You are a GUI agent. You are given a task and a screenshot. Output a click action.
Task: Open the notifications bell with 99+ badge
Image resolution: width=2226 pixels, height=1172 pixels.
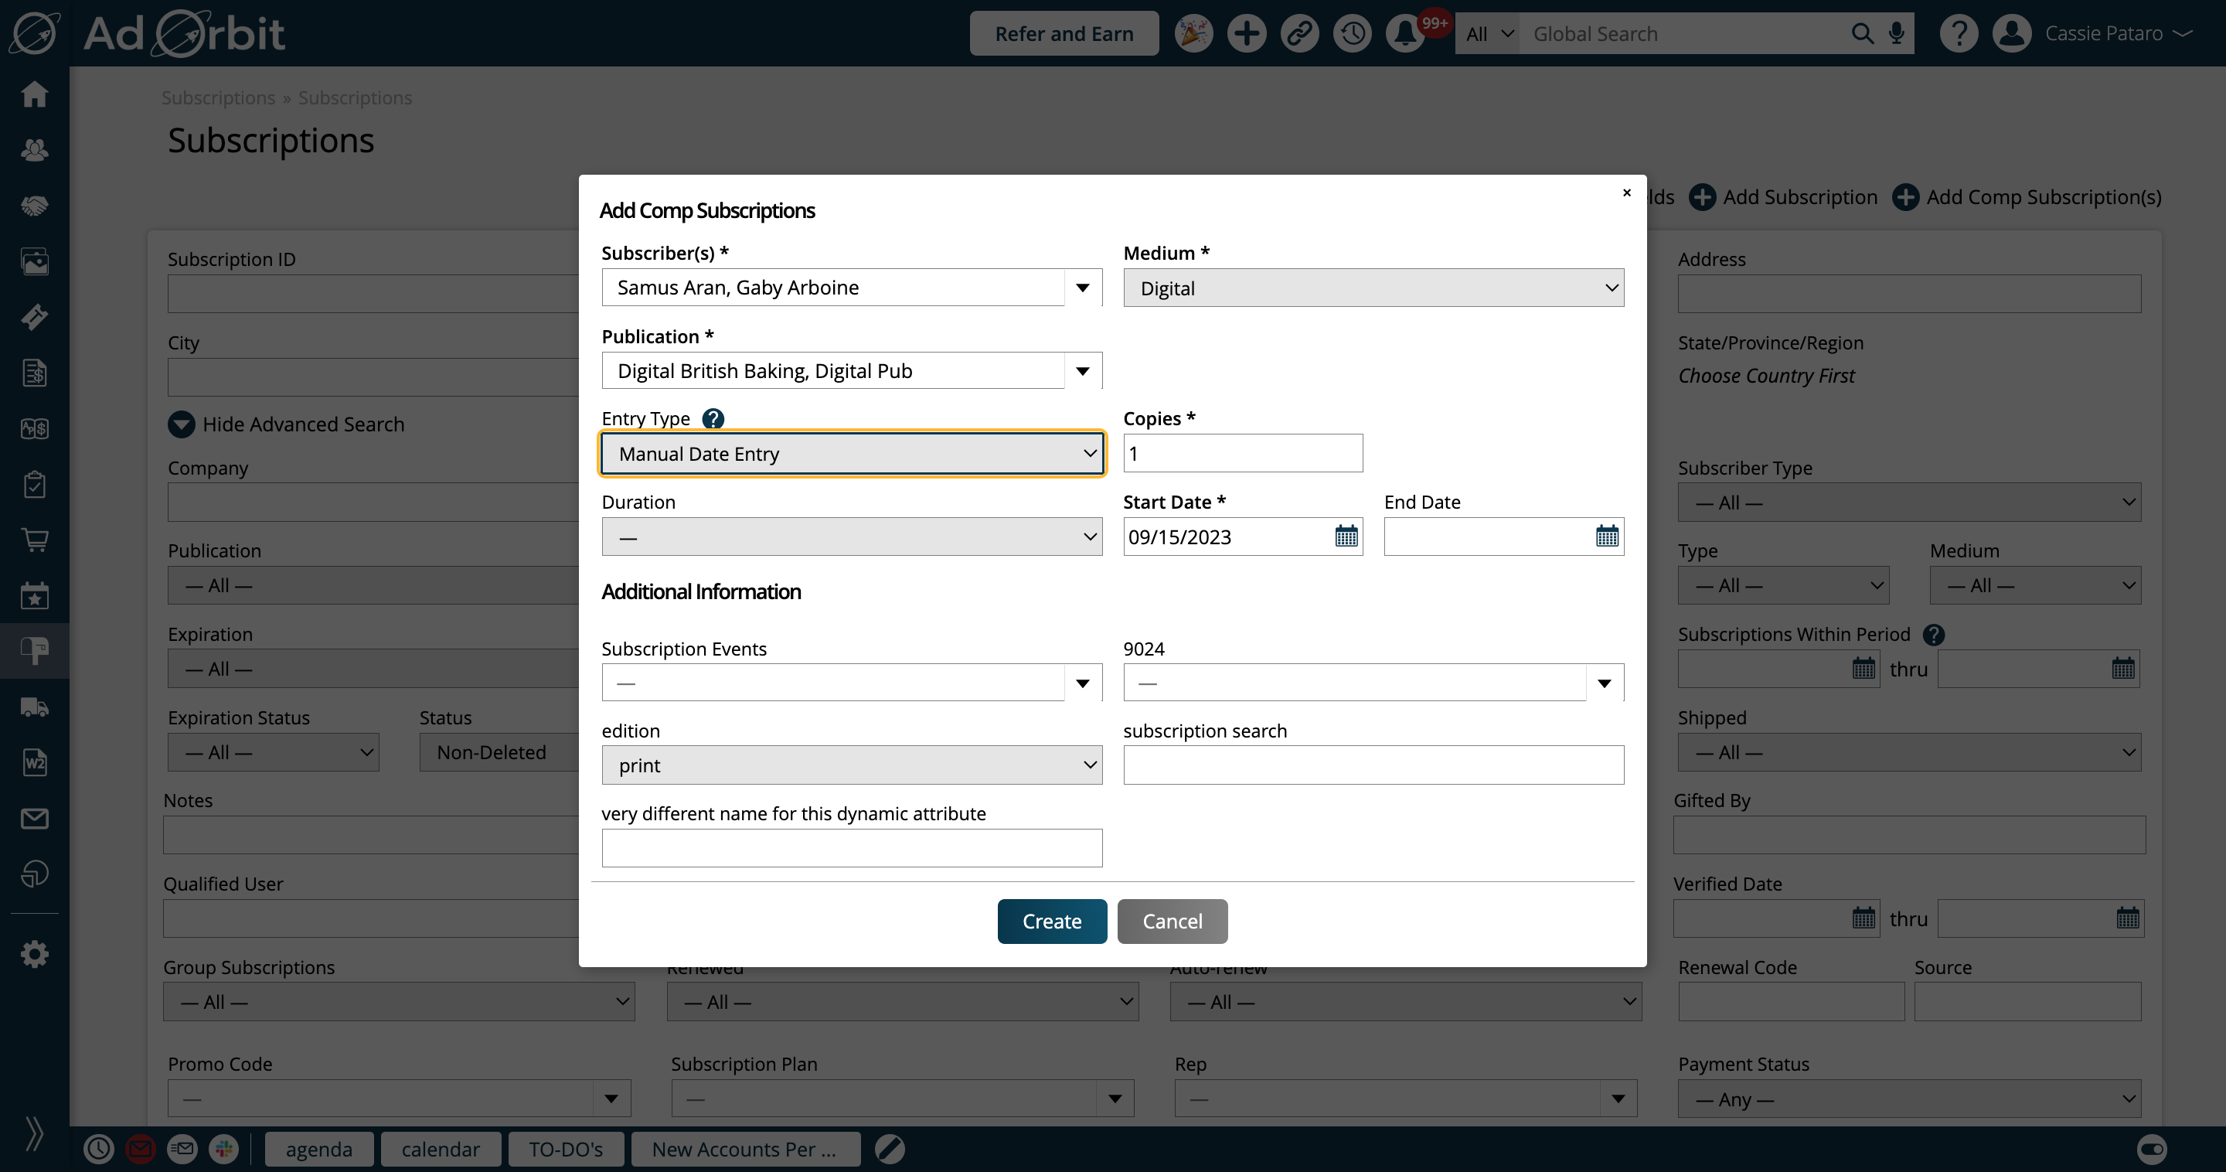(x=1407, y=34)
